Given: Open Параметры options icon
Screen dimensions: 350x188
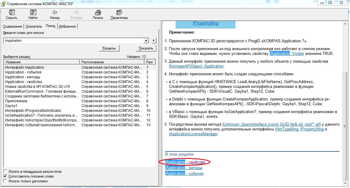Looking at the screenshot, I should point(119,13).
